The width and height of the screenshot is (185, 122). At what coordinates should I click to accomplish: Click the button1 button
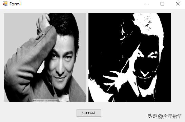point(89,113)
